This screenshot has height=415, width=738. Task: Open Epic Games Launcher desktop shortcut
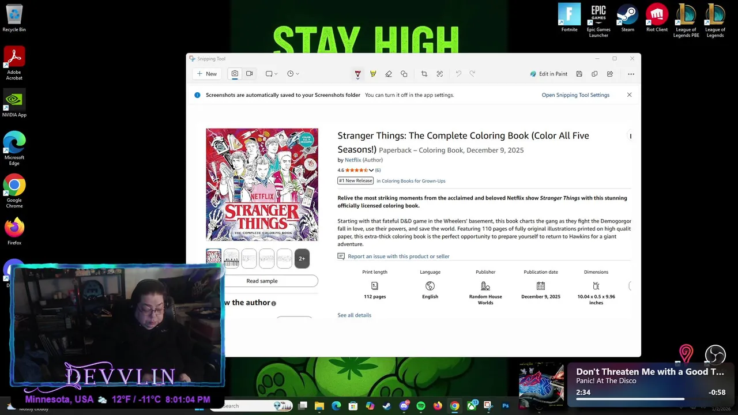click(x=598, y=21)
